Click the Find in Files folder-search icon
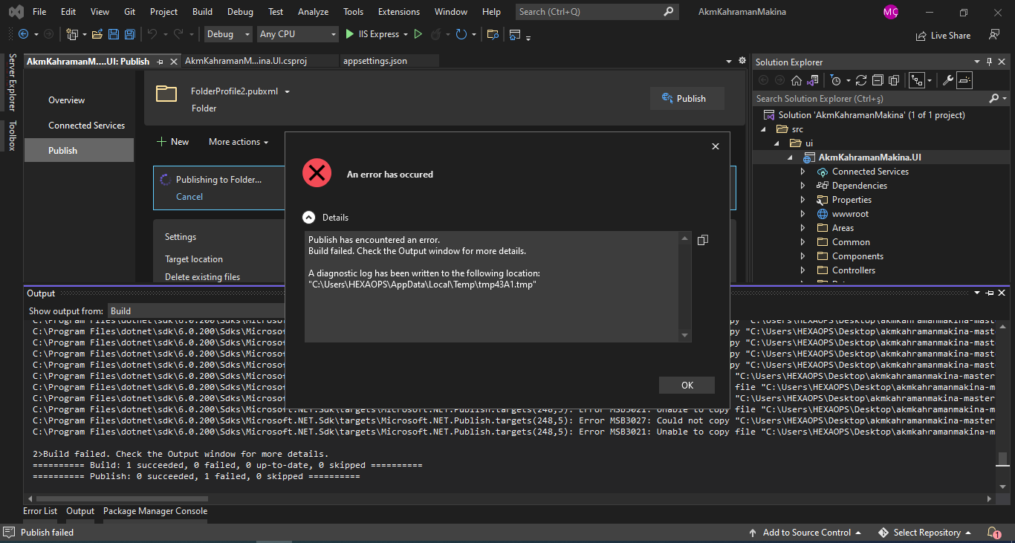The image size is (1015, 543). coord(493,34)
